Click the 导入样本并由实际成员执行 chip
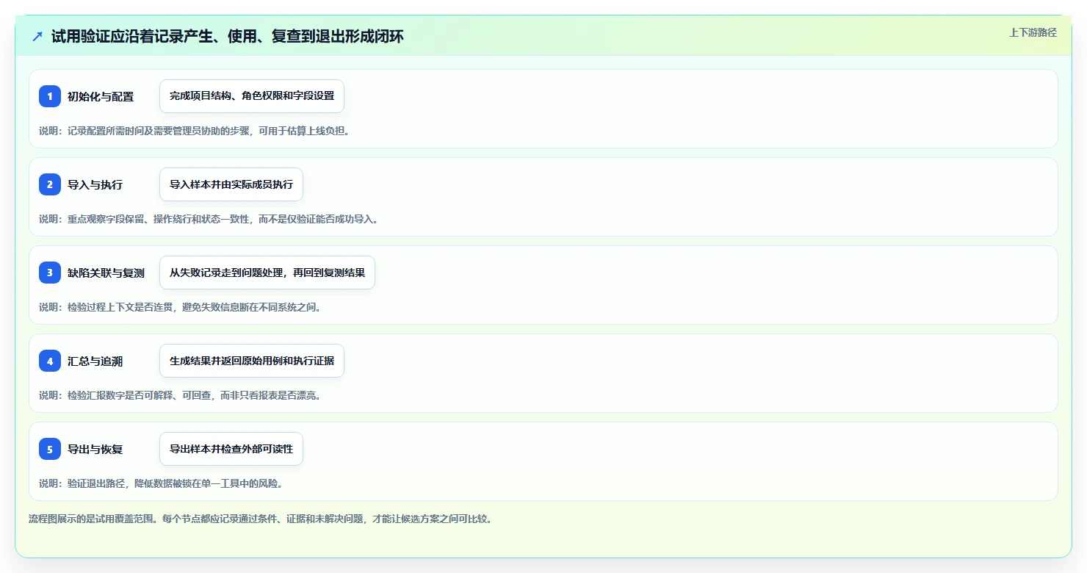 231,184
